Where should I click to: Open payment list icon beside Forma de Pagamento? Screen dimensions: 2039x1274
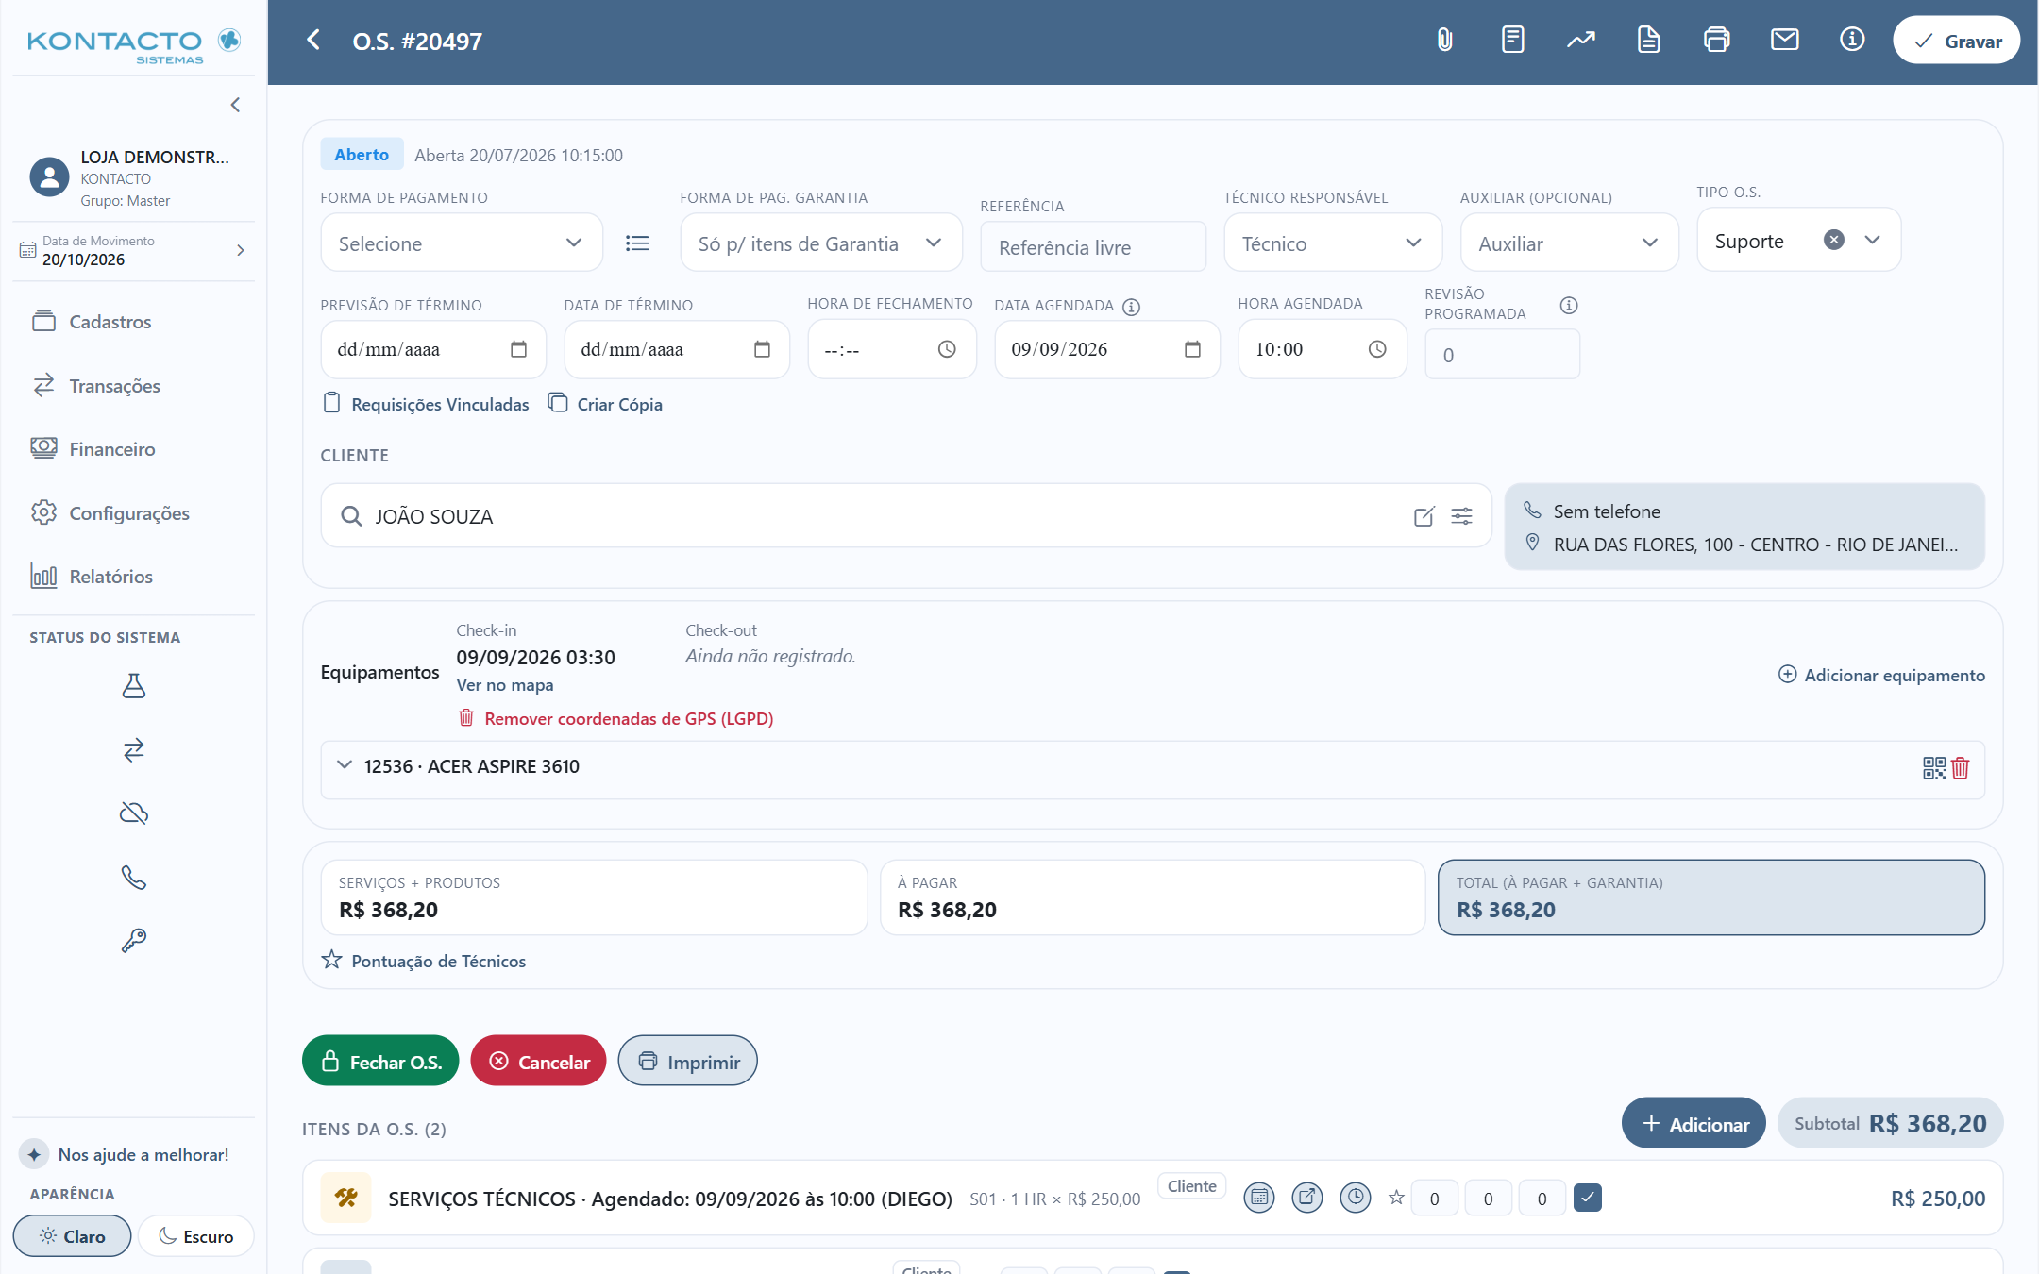click(637, 243)
